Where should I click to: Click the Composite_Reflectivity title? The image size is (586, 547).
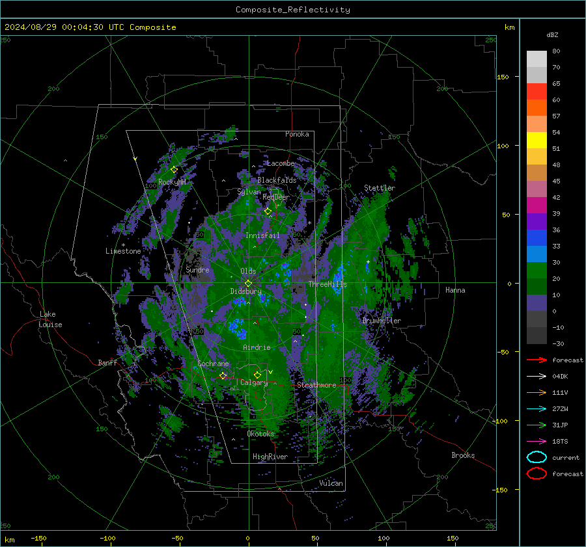pyautogui.click(x=293, y=10)
